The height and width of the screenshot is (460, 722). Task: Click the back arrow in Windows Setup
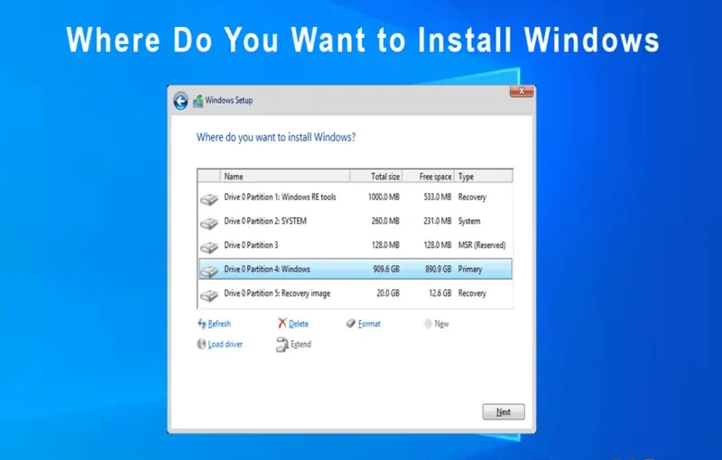pos(180,101)
